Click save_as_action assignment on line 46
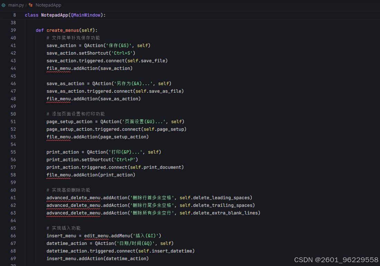Image resolution: width=380 pixels, height=266 pixels. pyautogui.click(x=109, y=84)
